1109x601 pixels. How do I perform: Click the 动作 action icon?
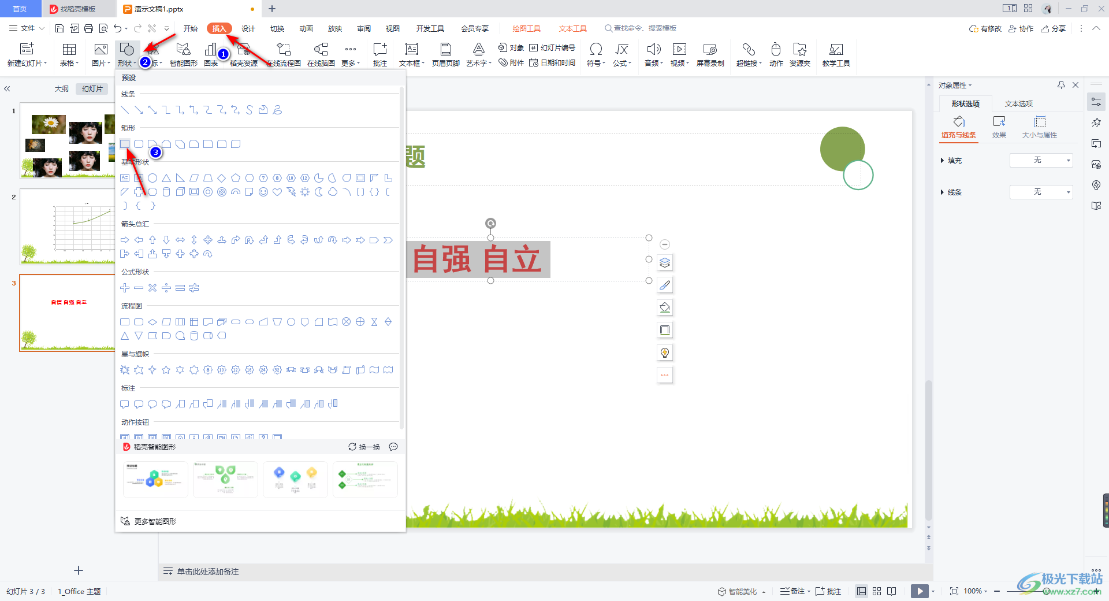click(776, 54)
